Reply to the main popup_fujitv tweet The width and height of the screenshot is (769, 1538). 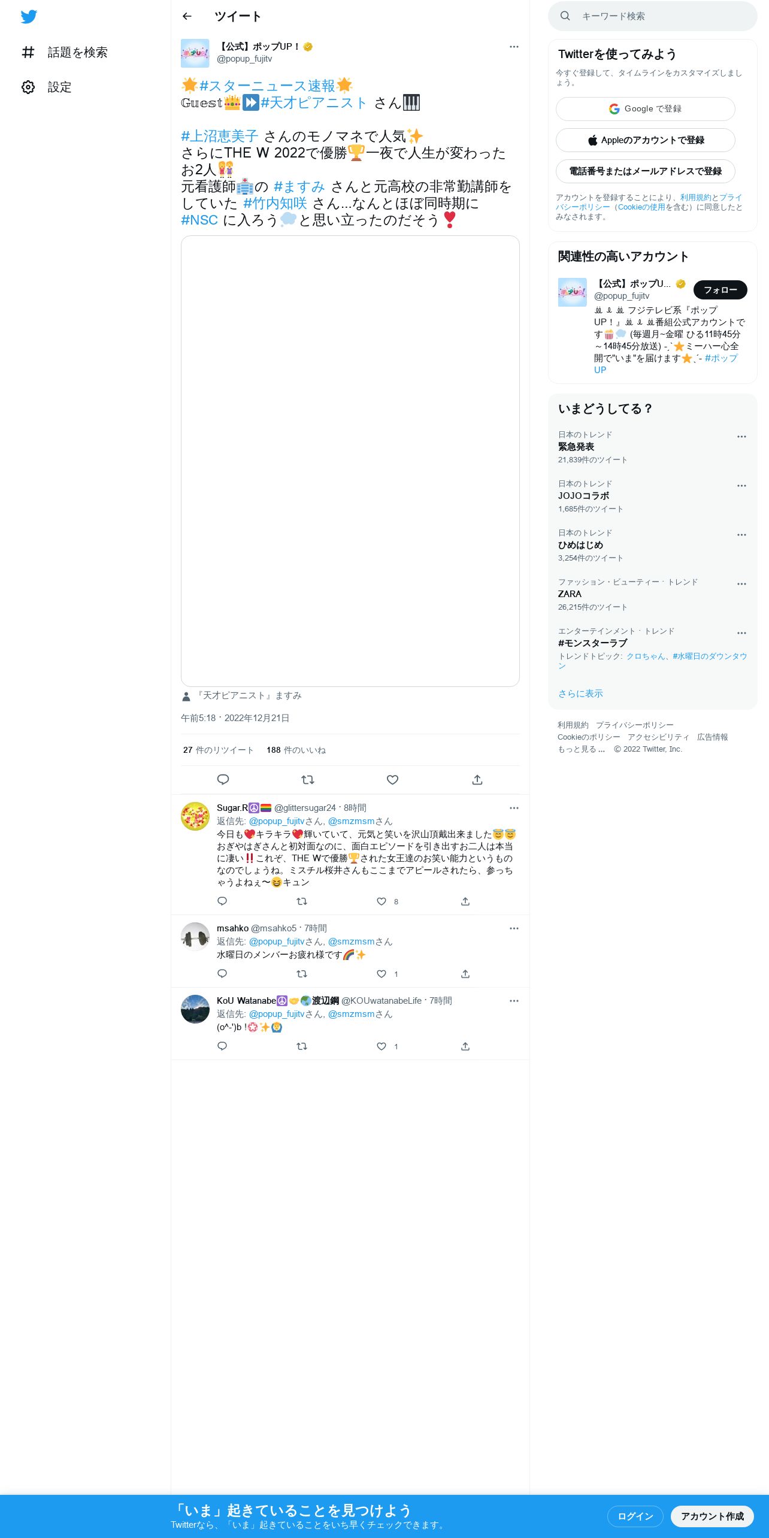(223, 779)
